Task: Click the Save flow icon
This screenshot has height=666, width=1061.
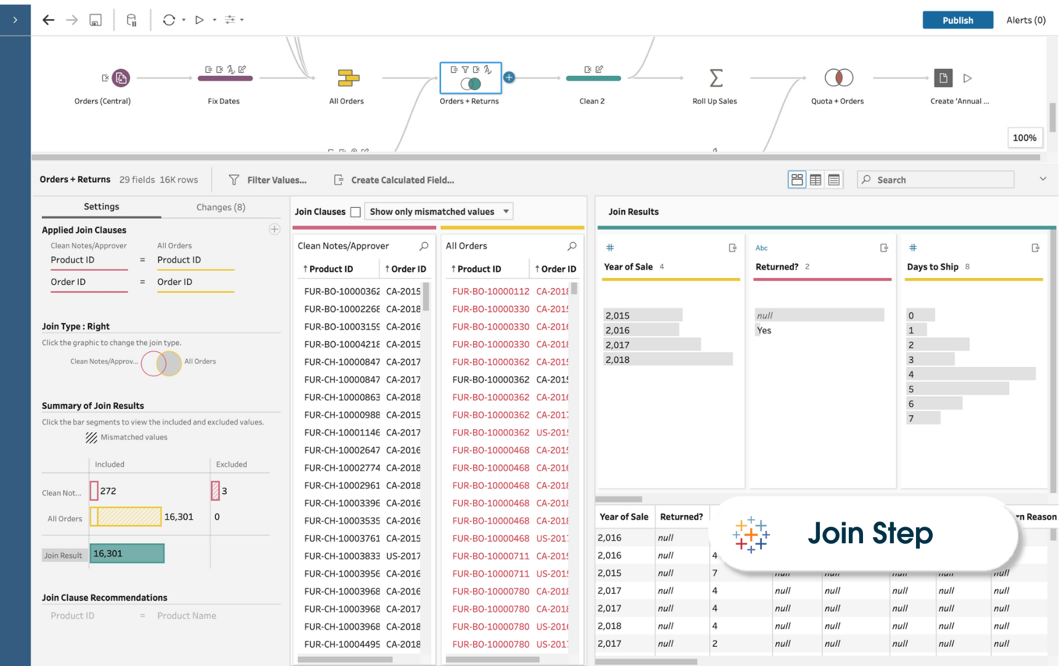Action: click(95, 19)
